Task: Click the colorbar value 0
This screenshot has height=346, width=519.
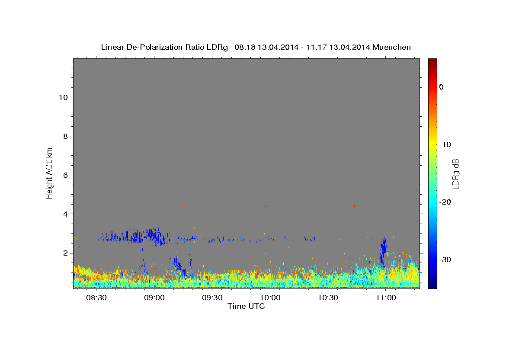Action: tap(441, 87)
